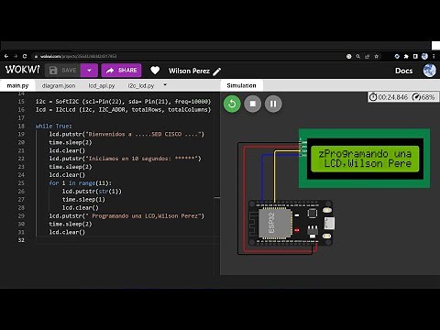Viewport: 440px width, 330px height.
Task: Reload the browser page
Action: point(25,56)
